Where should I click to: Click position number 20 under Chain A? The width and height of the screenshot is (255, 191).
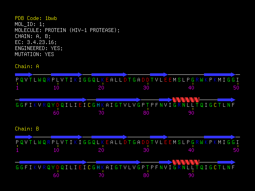101,88
